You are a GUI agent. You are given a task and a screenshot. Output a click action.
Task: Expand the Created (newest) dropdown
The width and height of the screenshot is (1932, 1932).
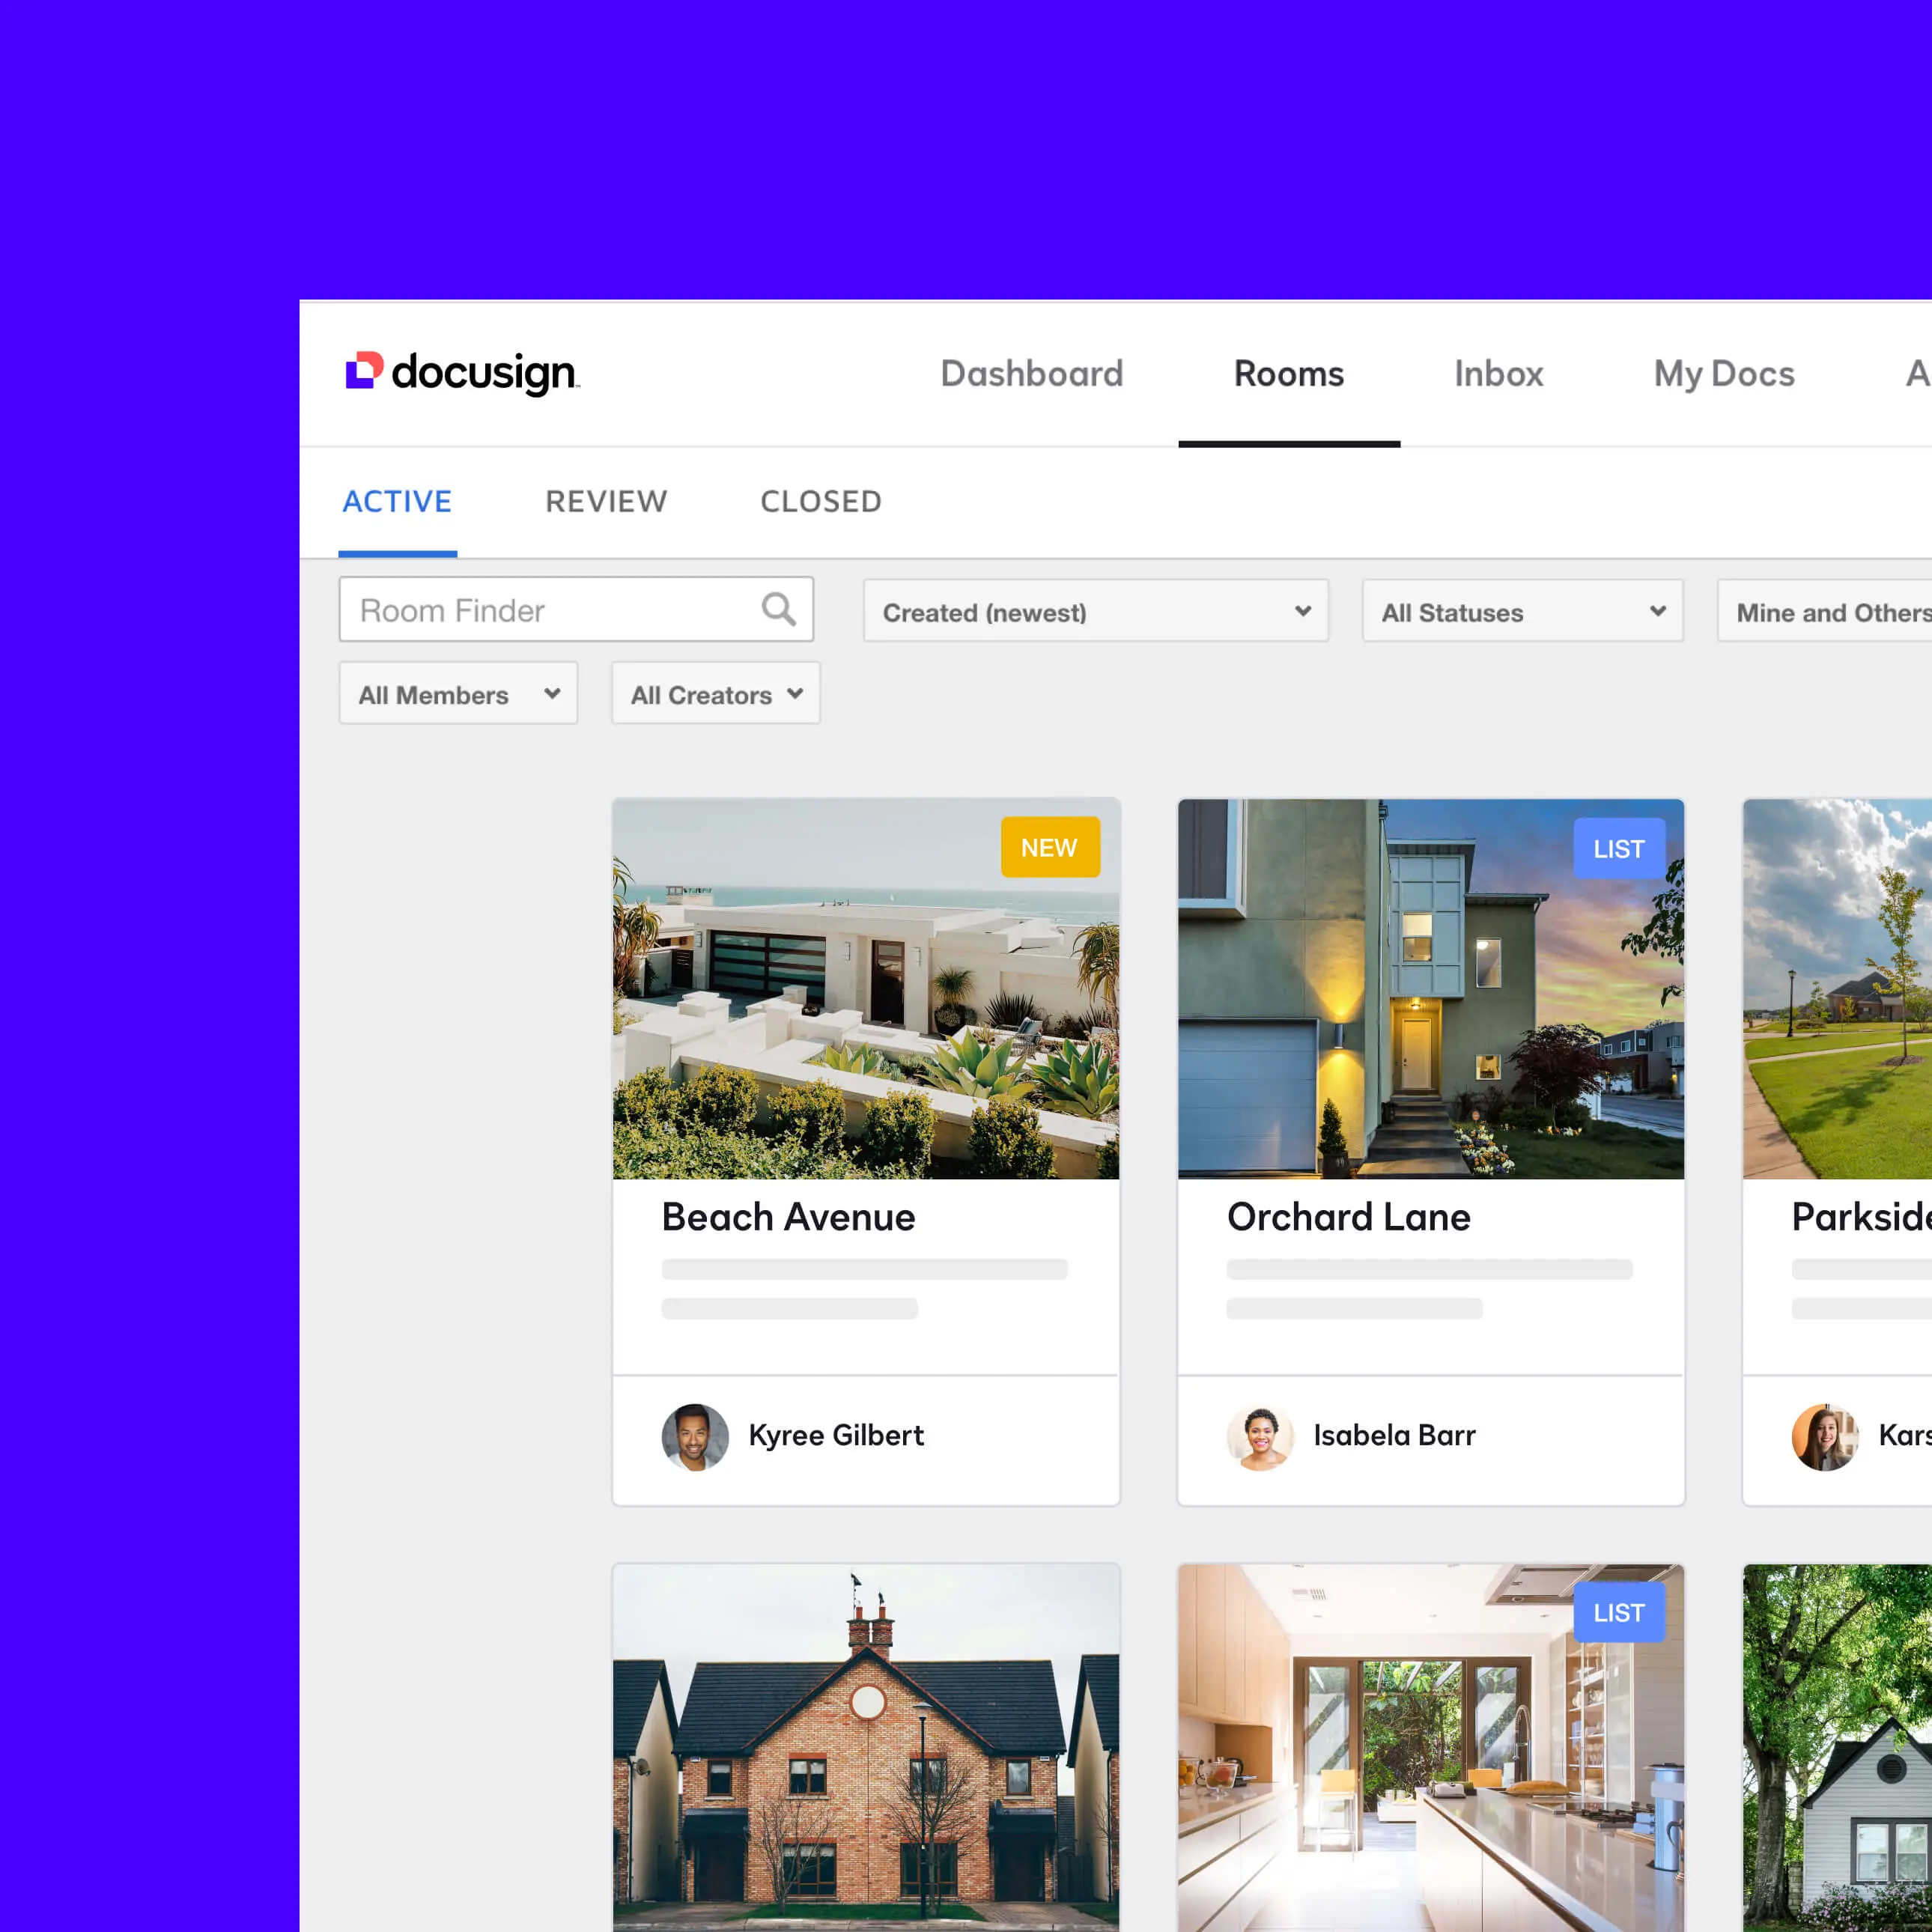(1093, 612)
